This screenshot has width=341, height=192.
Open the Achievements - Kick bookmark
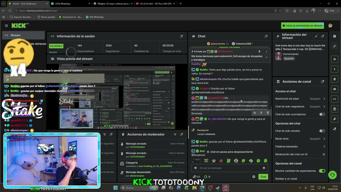[x=70, y=17]
